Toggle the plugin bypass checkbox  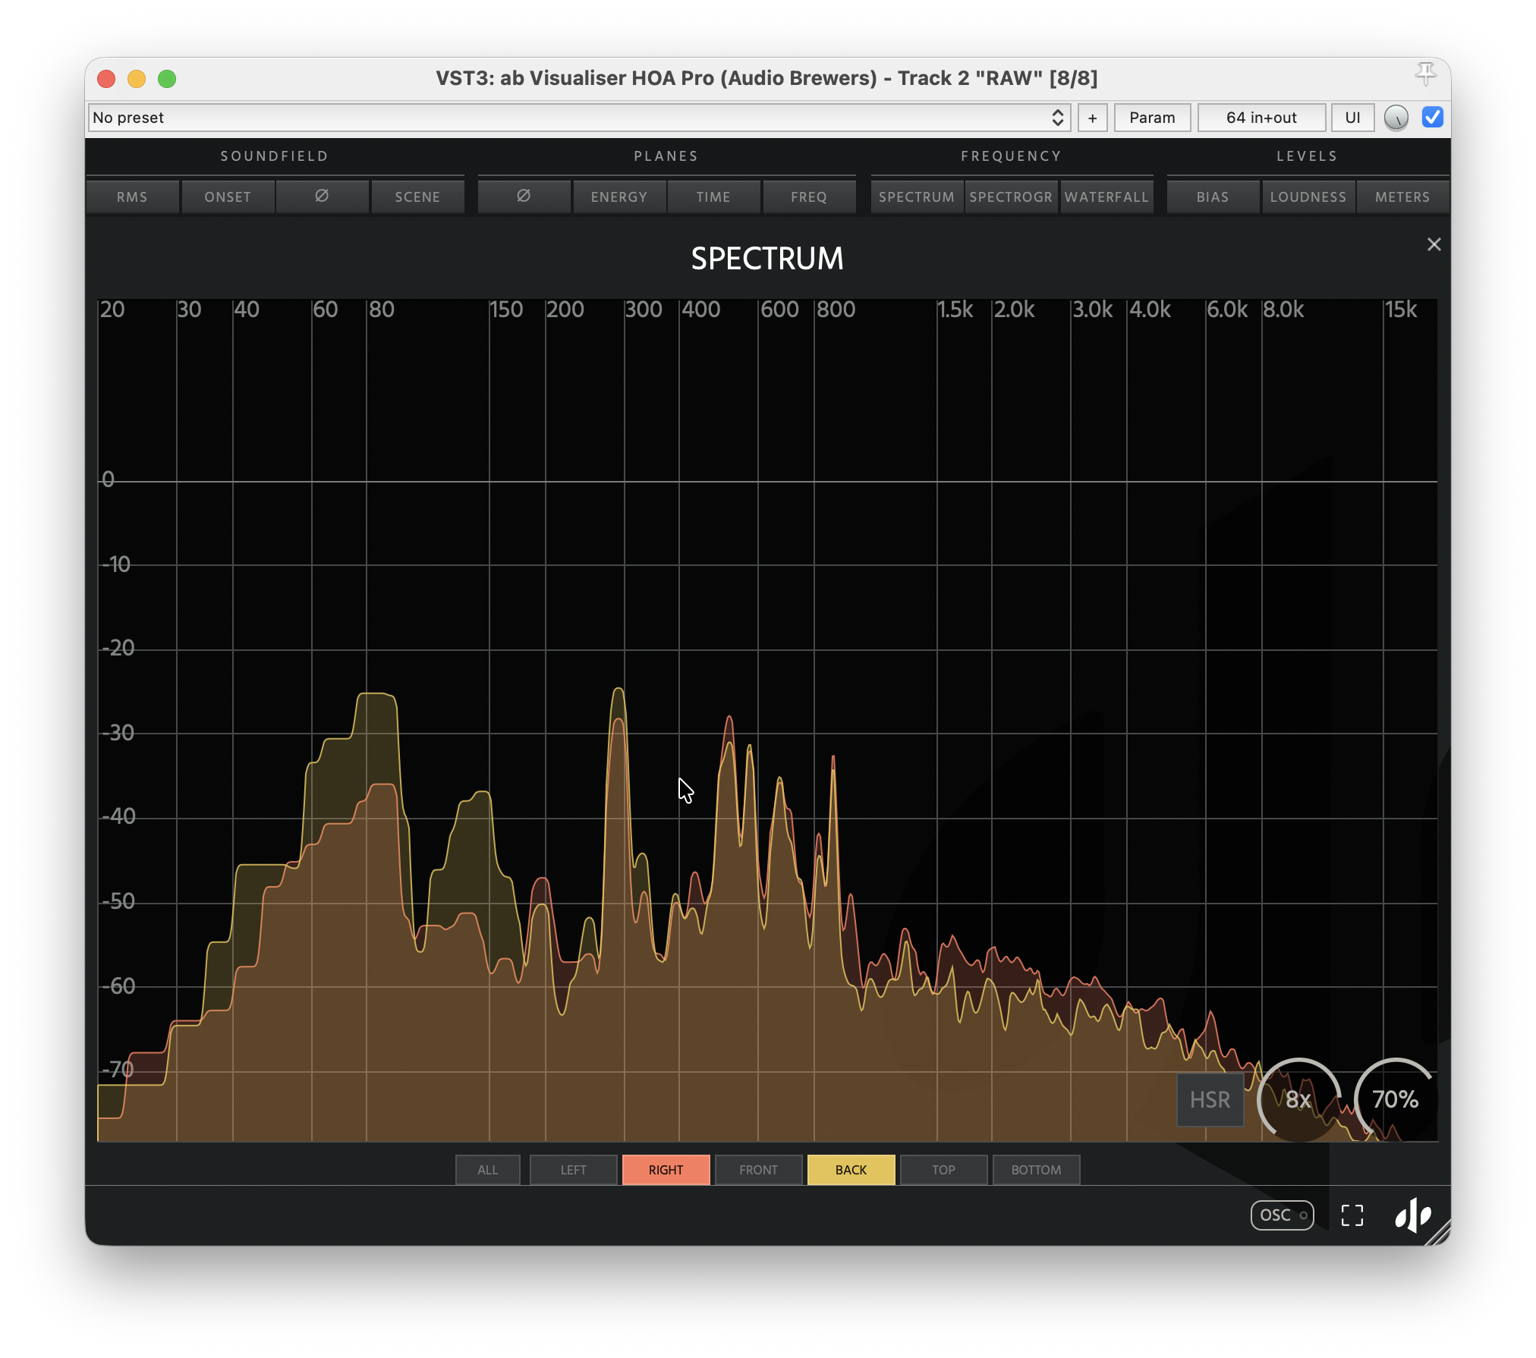(x=1433, y=118)
